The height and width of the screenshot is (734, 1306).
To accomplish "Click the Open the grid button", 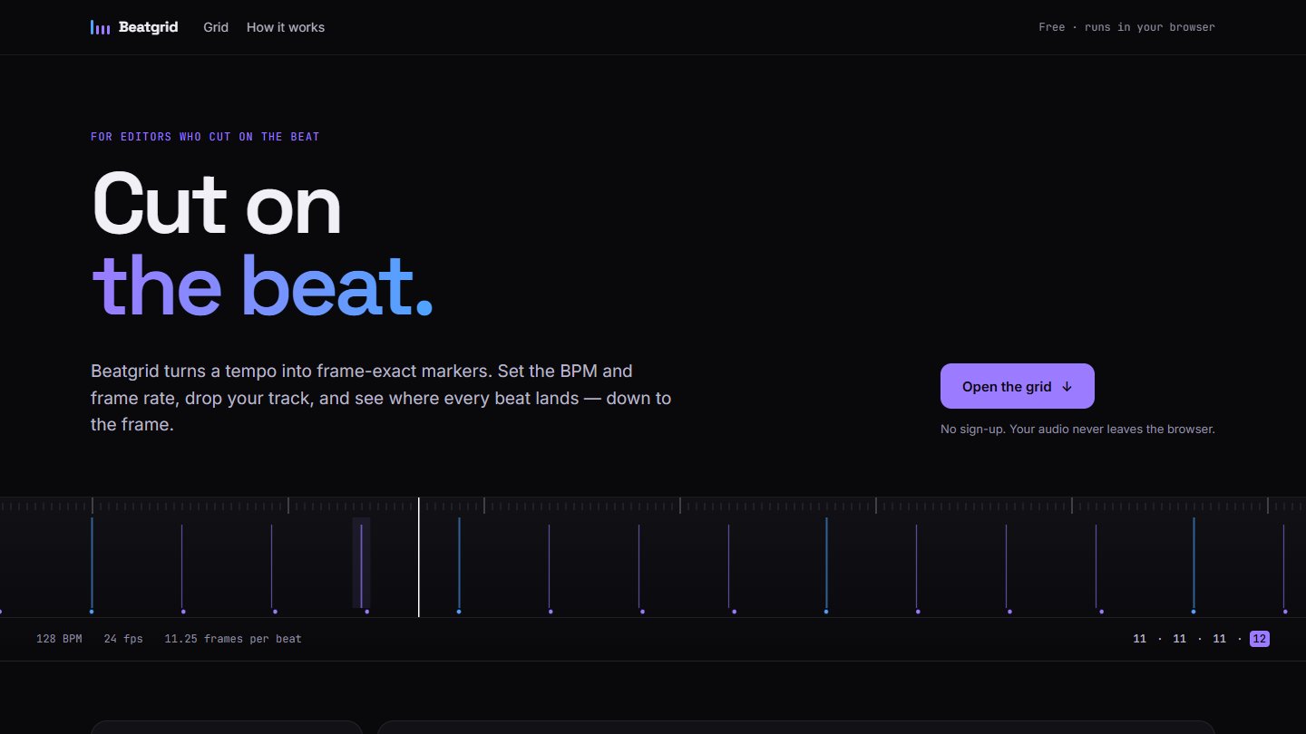I will click(x=1018, y=386).
